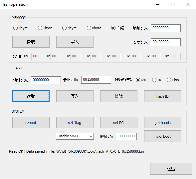Click the 退出 exit button
The width and height of the screenshot is (196, 179).
(x=171, y=169)
